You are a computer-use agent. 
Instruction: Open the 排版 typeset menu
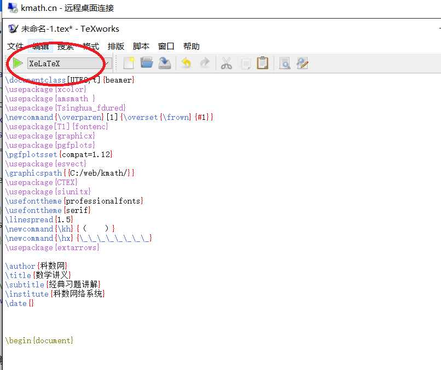pyautogui.click(x=116, y=47)
